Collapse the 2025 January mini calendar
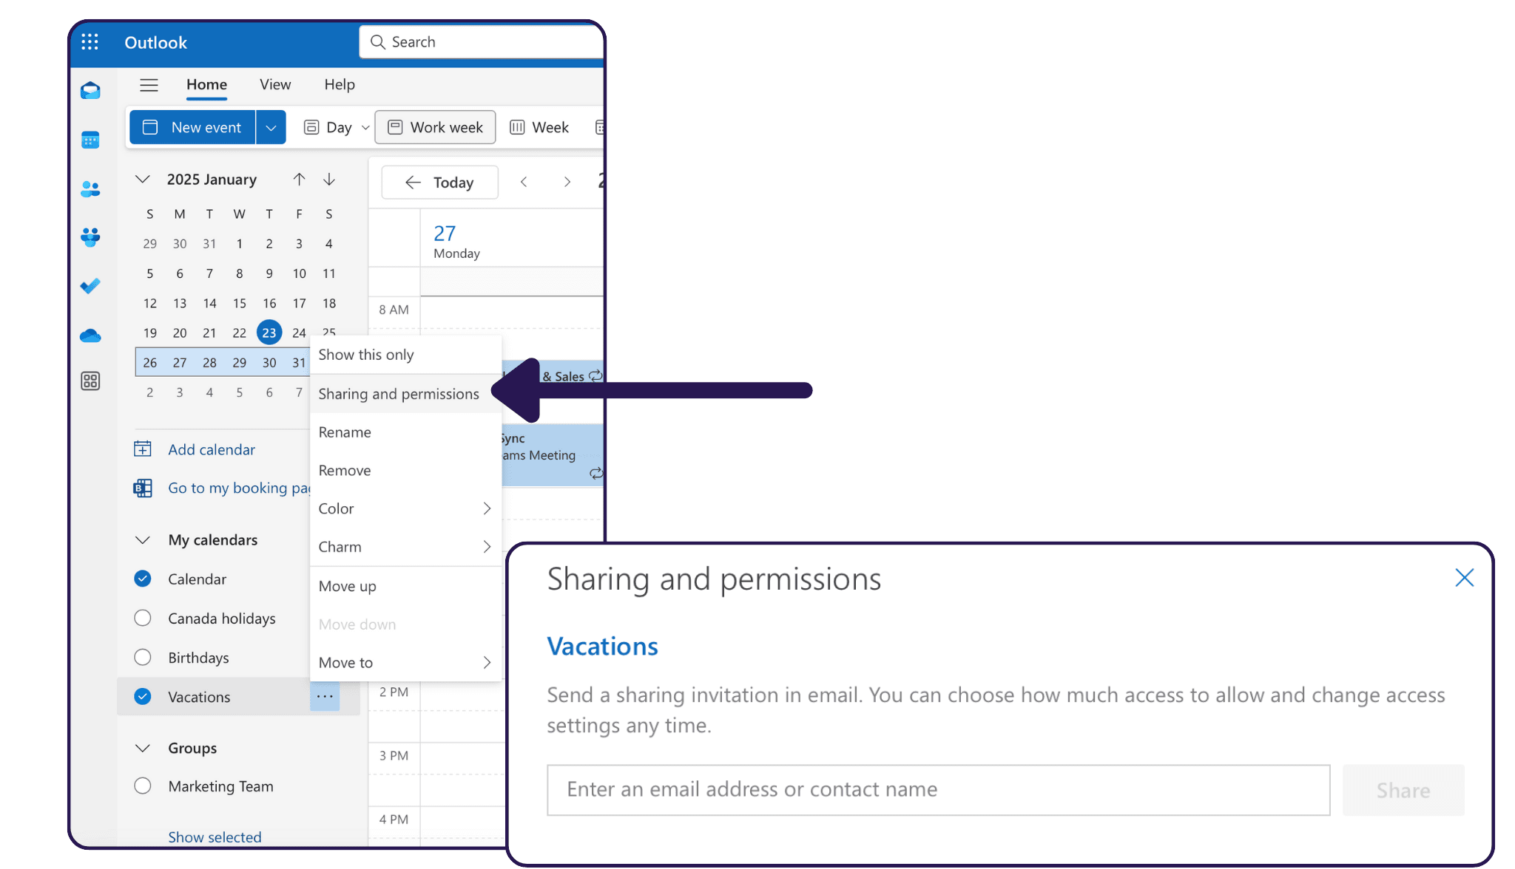1515x869 pixels. point(143,180)
